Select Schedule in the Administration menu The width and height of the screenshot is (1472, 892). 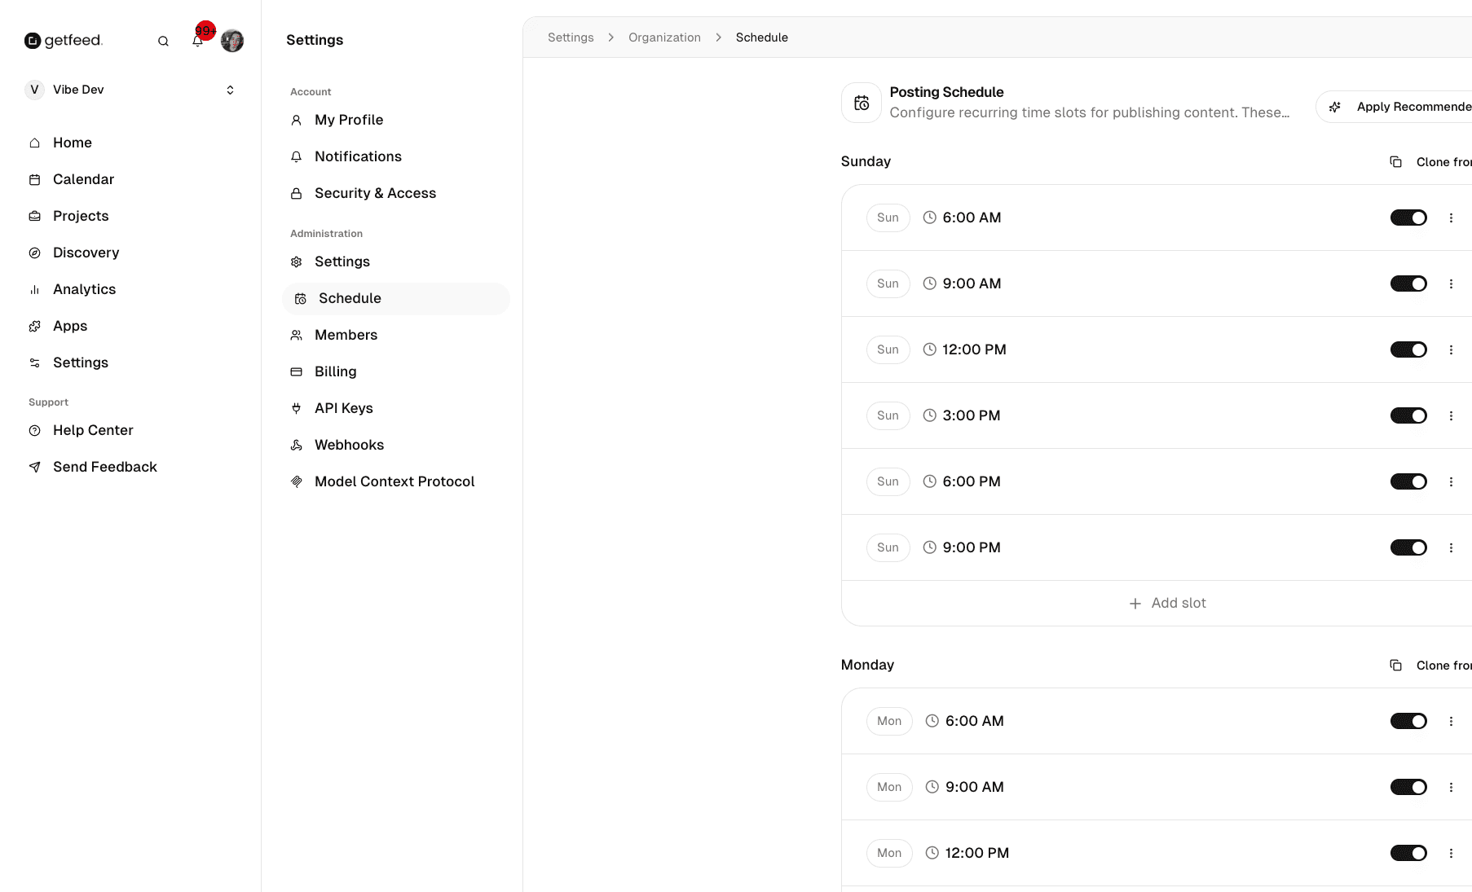point(348,298)
